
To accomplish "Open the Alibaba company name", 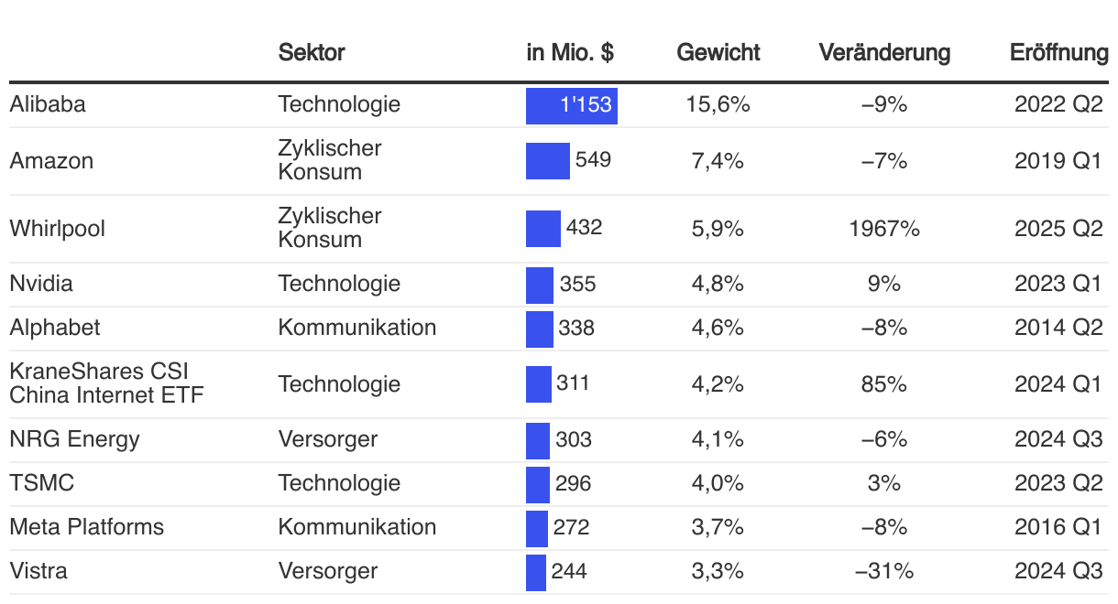I will pyautogui.click(x=48, y=104).
